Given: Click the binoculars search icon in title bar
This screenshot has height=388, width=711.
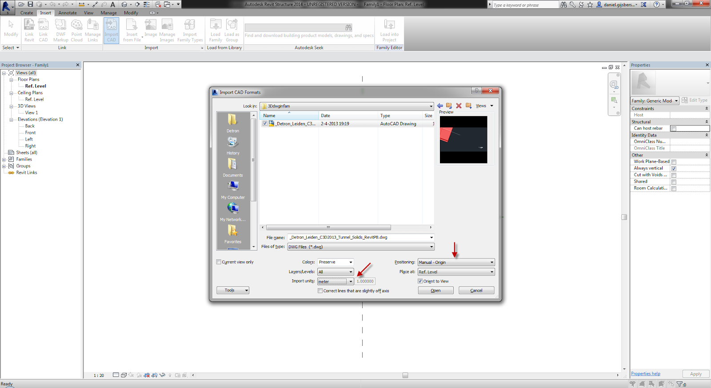Looking at the screenshot, I should [563, 4].
